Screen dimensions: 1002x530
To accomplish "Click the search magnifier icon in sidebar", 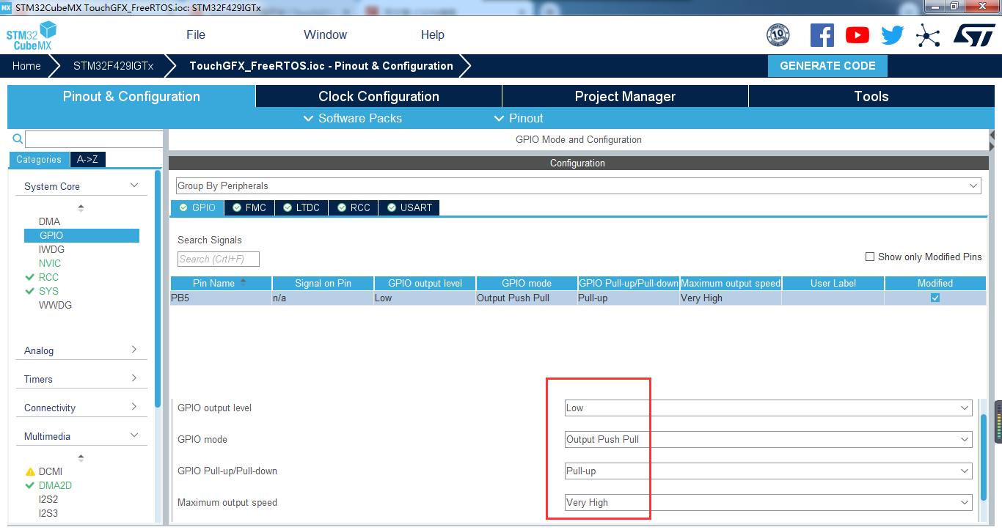I will coord(18,139).
